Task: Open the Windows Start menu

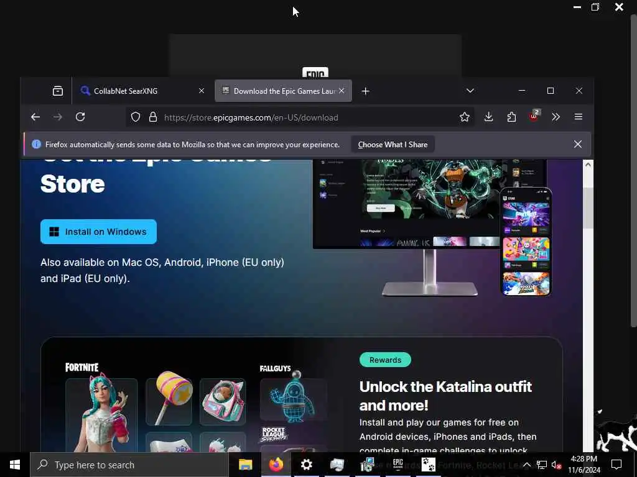Action: (x=15, y=465)
